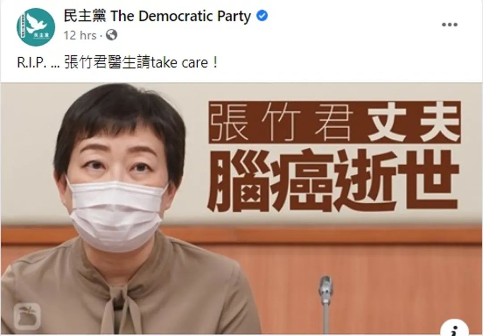The width and height of the screenshot is (483, 336).
Task: Click the globe public-audience icon
Action: (111, 35)
